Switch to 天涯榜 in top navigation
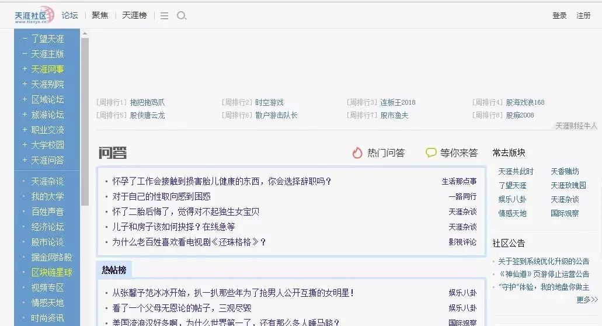This screenshot has width=602, height=326. (134, 16)
